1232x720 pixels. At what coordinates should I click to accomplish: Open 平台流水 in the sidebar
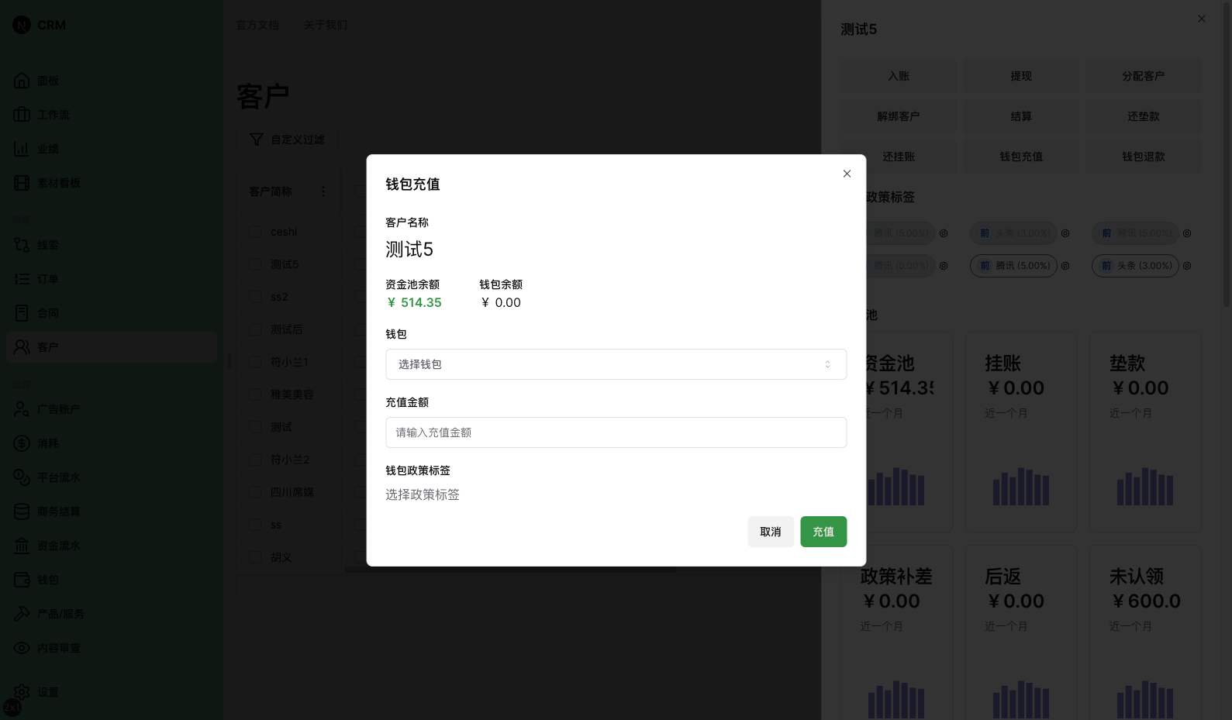(112, 477)
